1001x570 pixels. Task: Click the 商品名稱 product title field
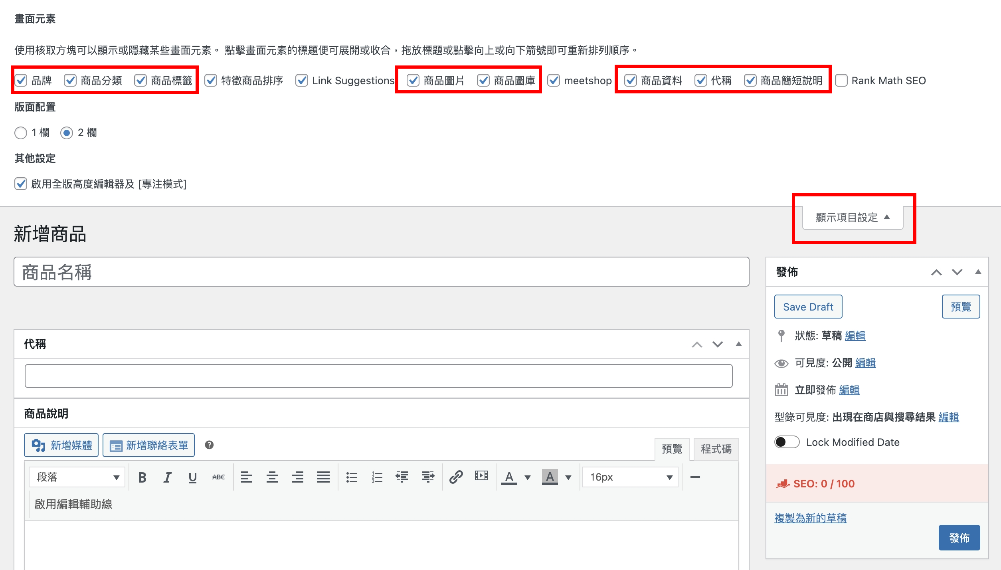(x=381, y=272)
